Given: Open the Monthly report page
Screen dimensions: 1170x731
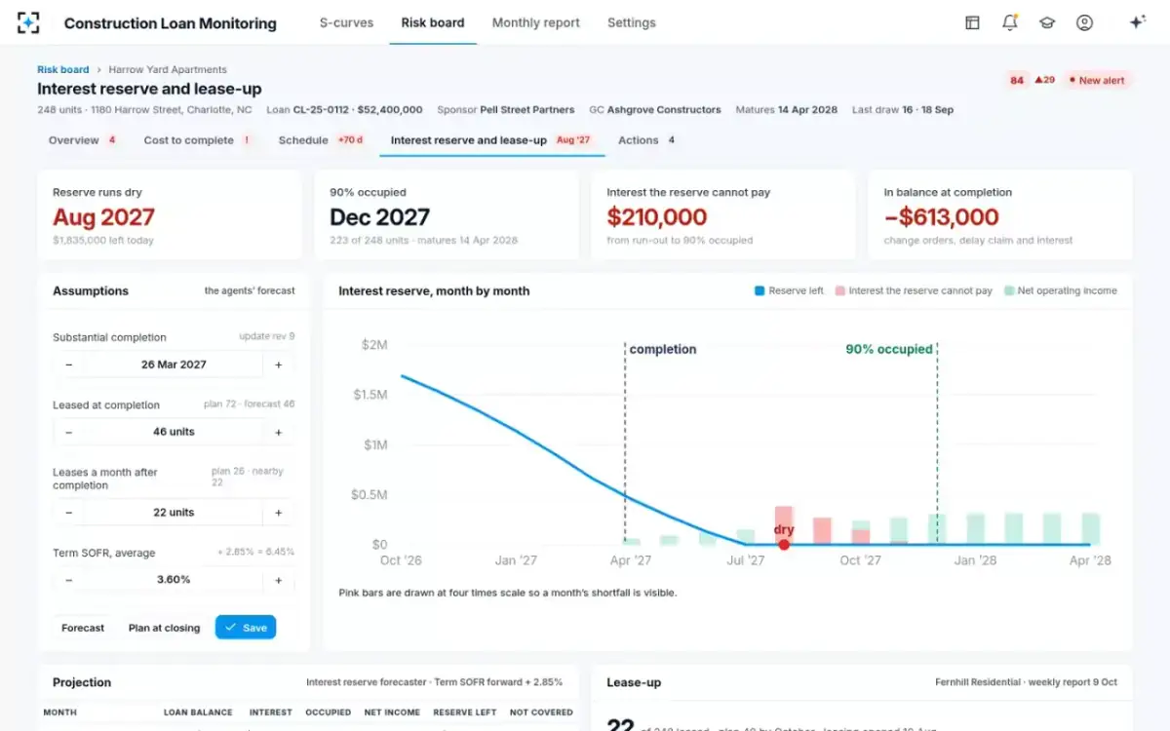Looking at the screenshot, I should [x=535, y=22].
